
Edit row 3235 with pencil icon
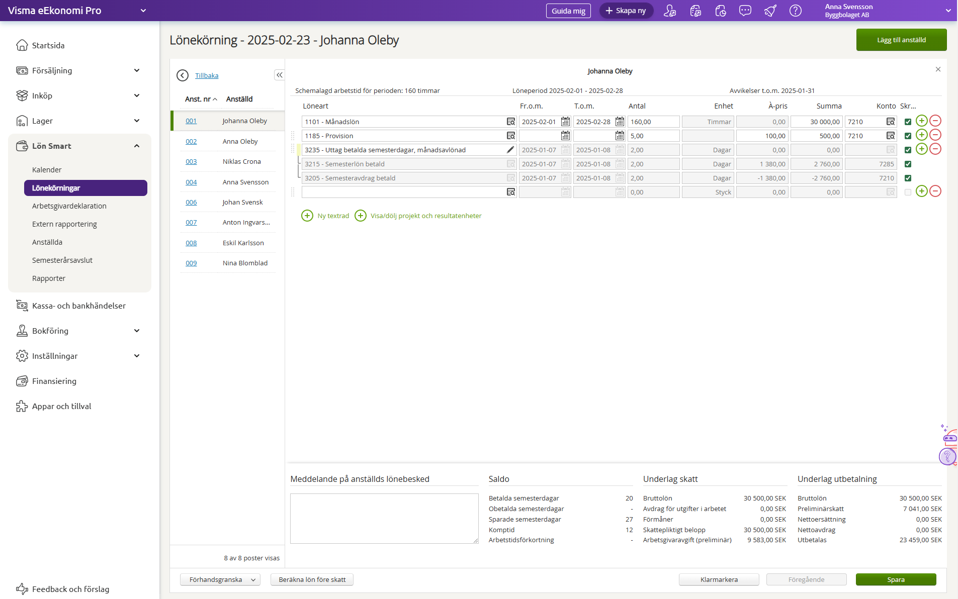(x=510, y=150)
